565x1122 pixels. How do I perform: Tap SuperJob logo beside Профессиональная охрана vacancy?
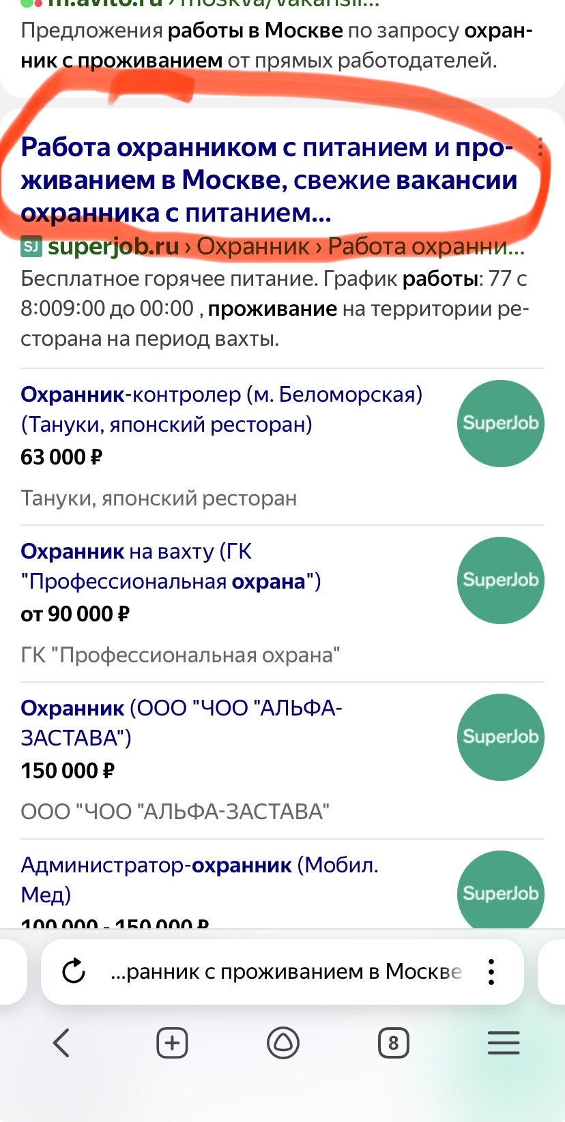coord(500,580)
